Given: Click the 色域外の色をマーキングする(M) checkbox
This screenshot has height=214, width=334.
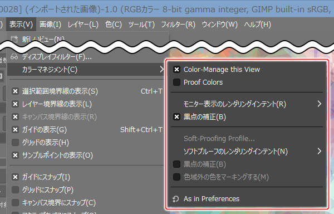Looking at the screenshot, I should coord(176,177).
